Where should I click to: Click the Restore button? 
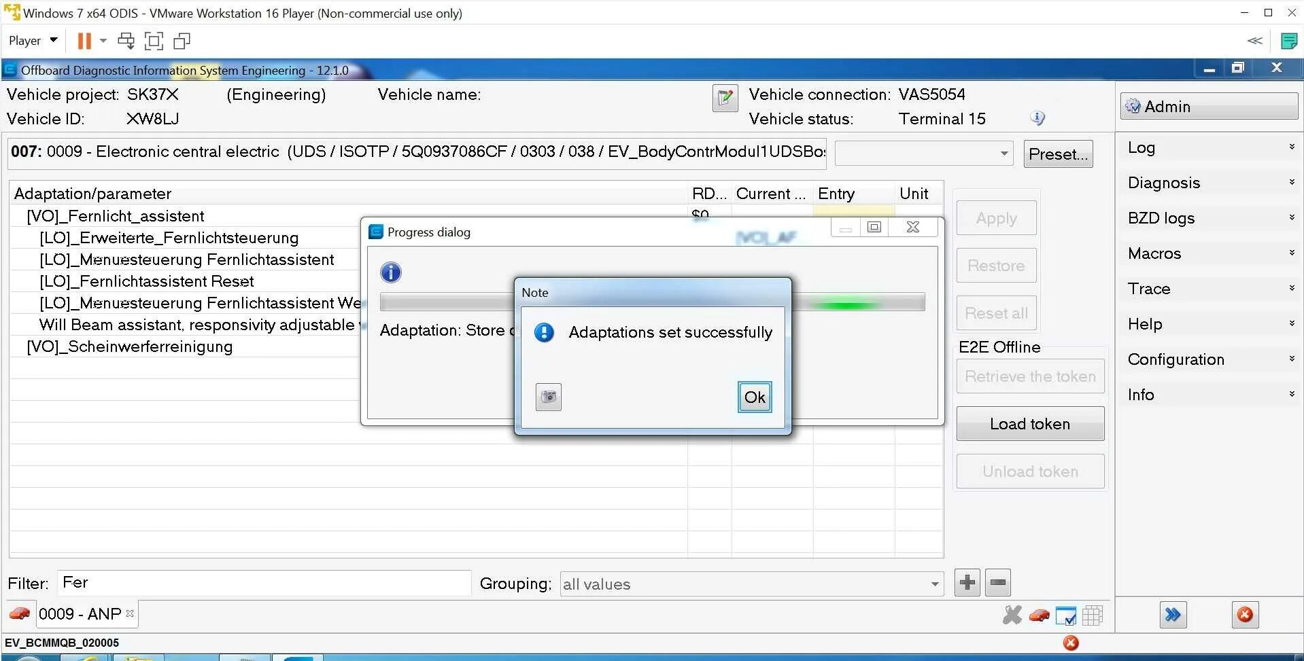[x=997, y=266]
